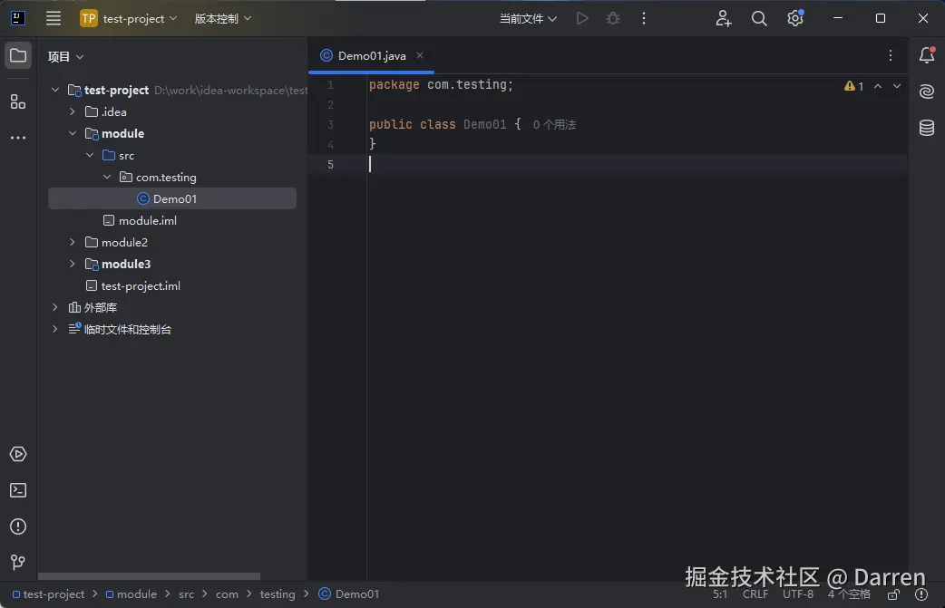The height and width of the screenshot is (608, 945).
Task: Open the Project tool window icon
Action: pos(18,56)
